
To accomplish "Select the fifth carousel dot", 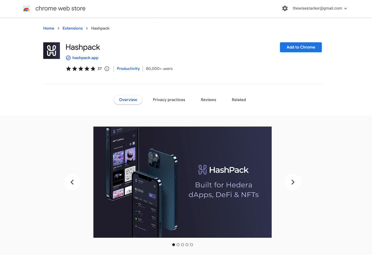I will coord(191,245).
